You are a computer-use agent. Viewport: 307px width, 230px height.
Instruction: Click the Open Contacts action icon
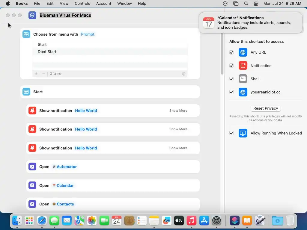click(x=32, y=204)
